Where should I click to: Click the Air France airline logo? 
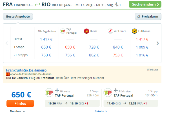tap(110, 31)
